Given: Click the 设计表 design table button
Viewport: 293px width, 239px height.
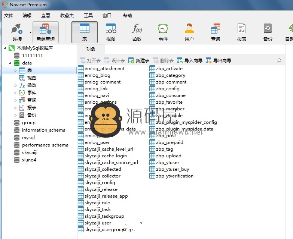Looking at the screenshot, I should click(x=115, y=60).
